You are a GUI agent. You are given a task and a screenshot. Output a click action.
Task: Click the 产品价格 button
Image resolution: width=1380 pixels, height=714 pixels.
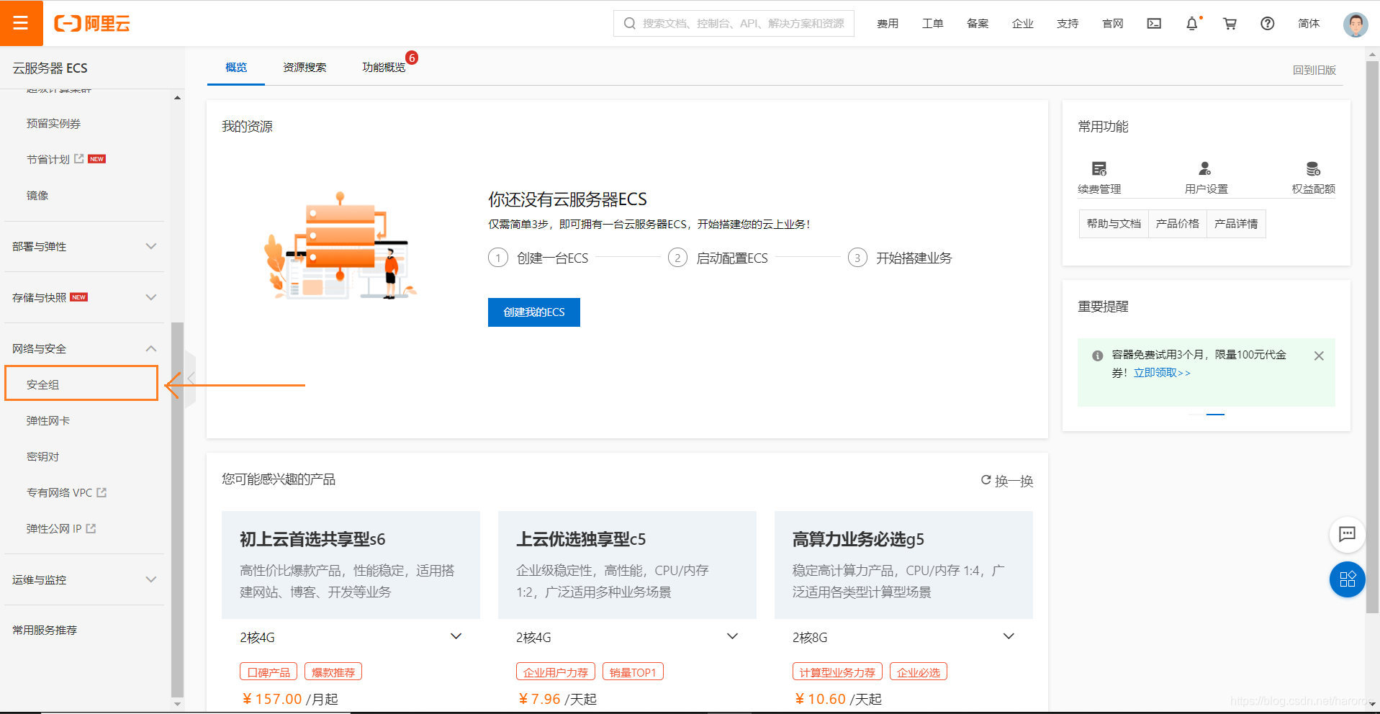[1178, 224]
